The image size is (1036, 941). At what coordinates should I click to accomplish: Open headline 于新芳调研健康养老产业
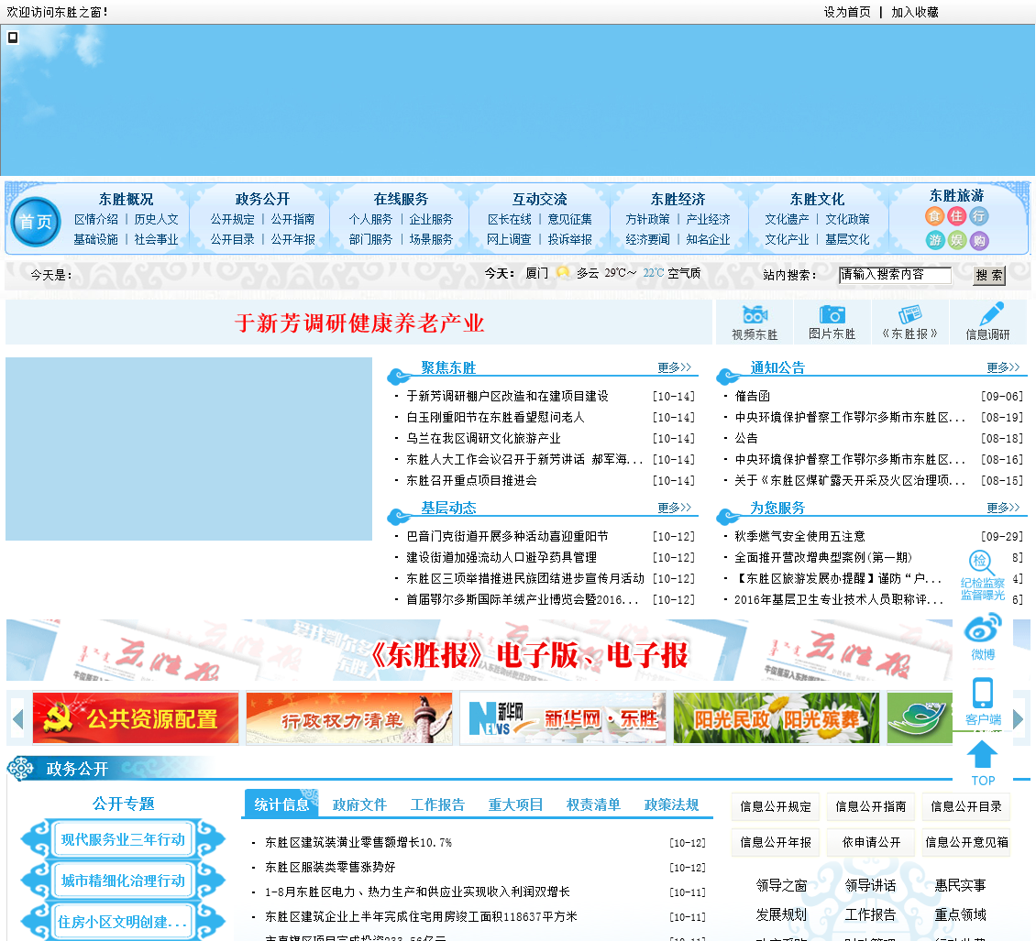tap(359, 323)
